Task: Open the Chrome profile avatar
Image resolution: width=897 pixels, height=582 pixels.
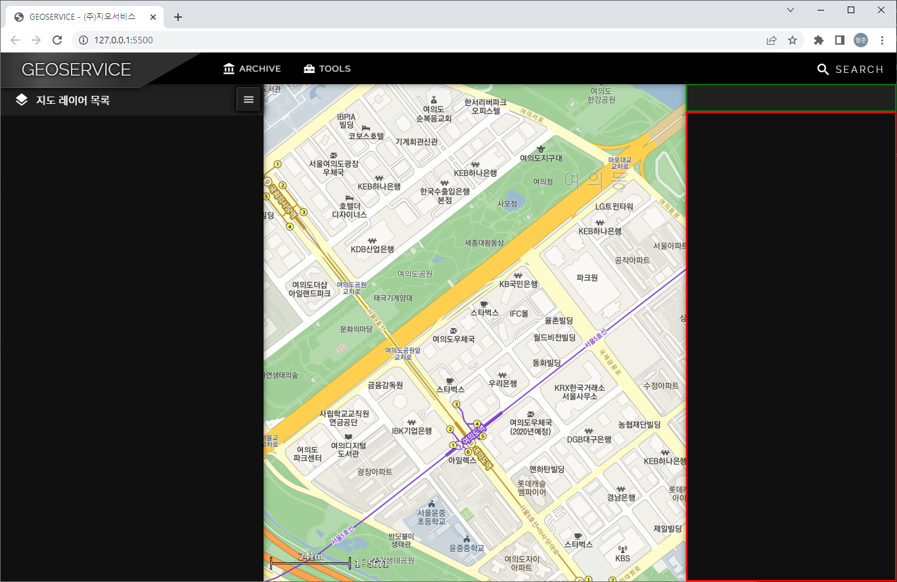Action: [861, 40]
